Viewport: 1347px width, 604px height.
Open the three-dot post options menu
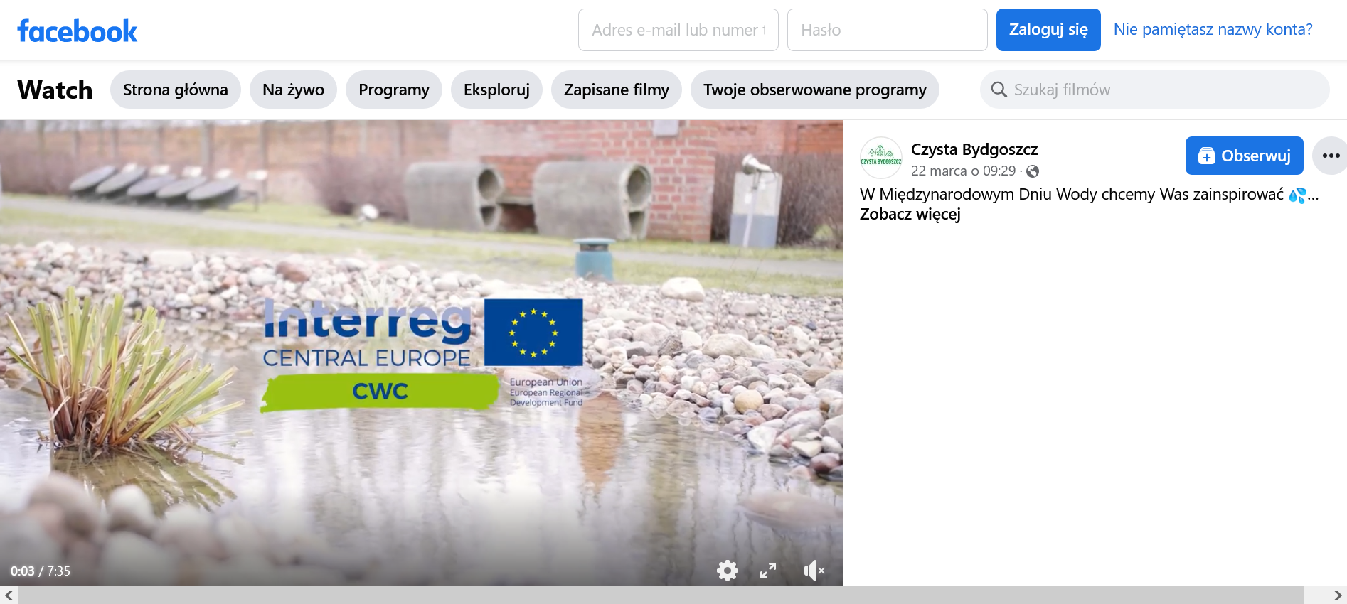pyautogui.click(x=1330, y=156)
